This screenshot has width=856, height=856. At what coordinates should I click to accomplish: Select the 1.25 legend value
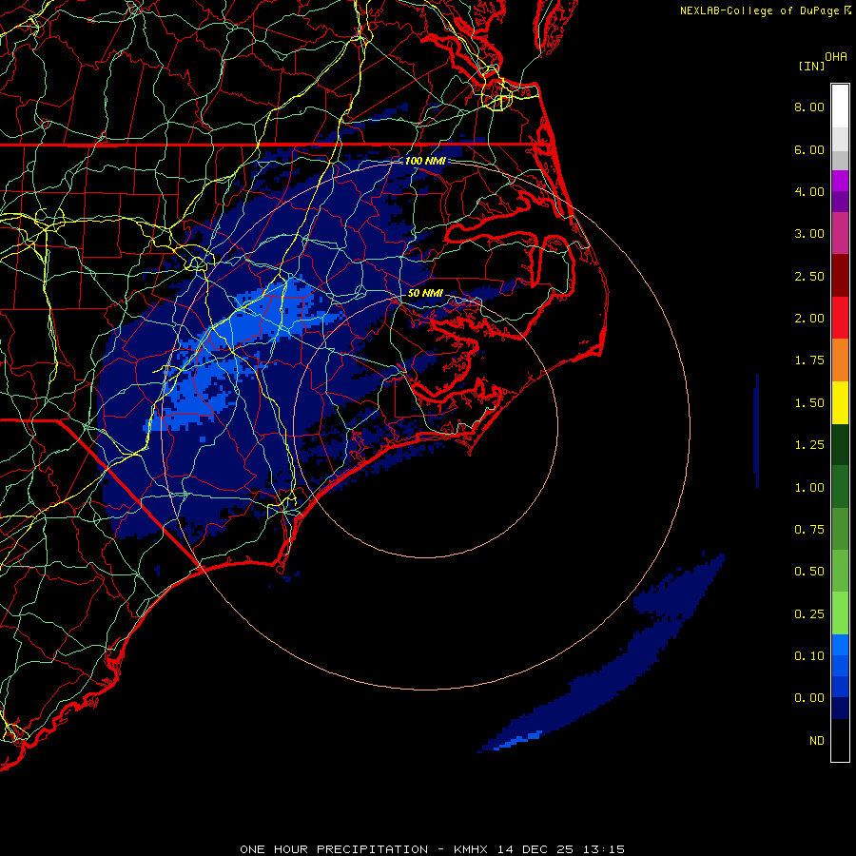point(809,445)
